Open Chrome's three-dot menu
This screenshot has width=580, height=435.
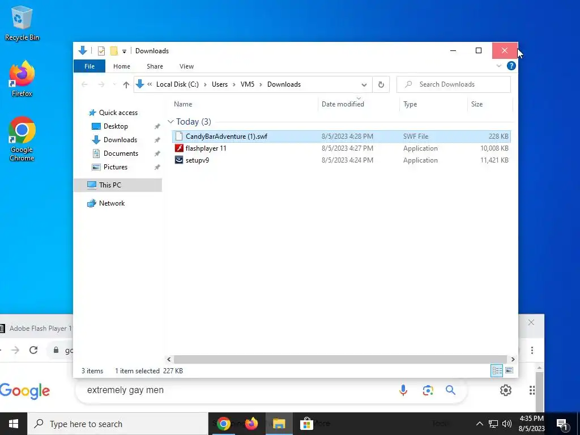(532, 350)
